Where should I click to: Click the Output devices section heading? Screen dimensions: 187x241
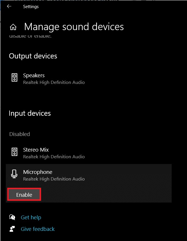click(33, 56)
